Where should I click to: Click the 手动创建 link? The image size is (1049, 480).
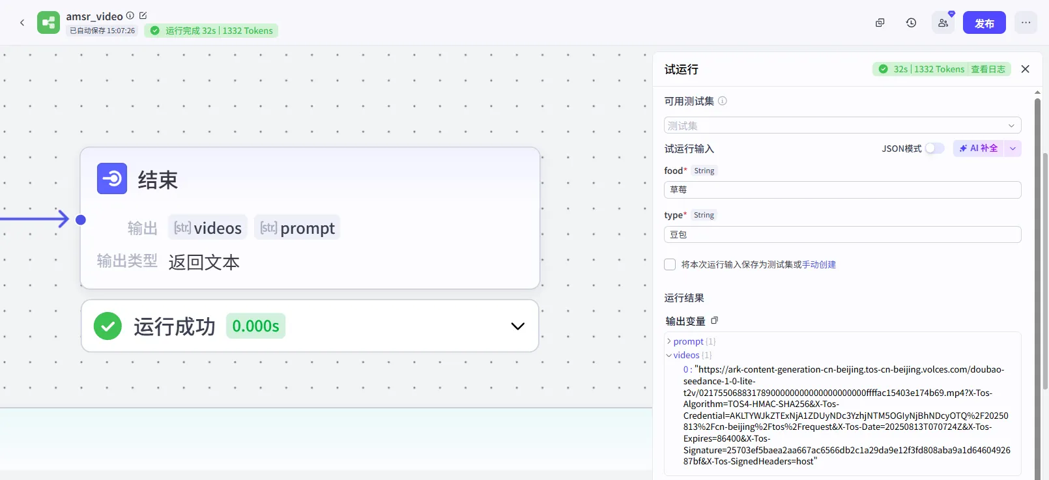819,264
